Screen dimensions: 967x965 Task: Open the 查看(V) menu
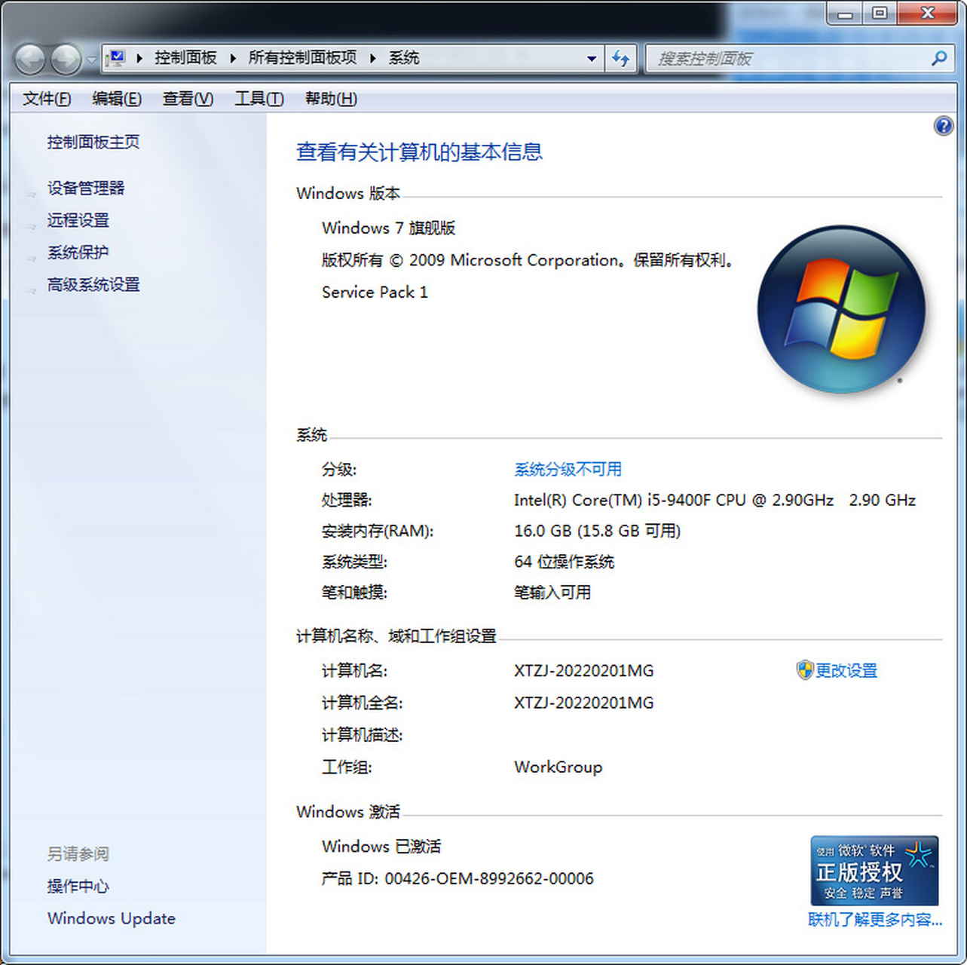[x=188, y=99]
